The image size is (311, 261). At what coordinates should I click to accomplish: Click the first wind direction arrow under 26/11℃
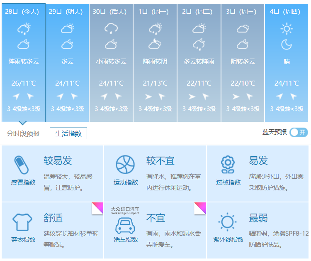[x=16, y=96]
